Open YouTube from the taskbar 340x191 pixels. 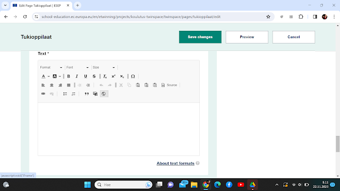[241, 185]
